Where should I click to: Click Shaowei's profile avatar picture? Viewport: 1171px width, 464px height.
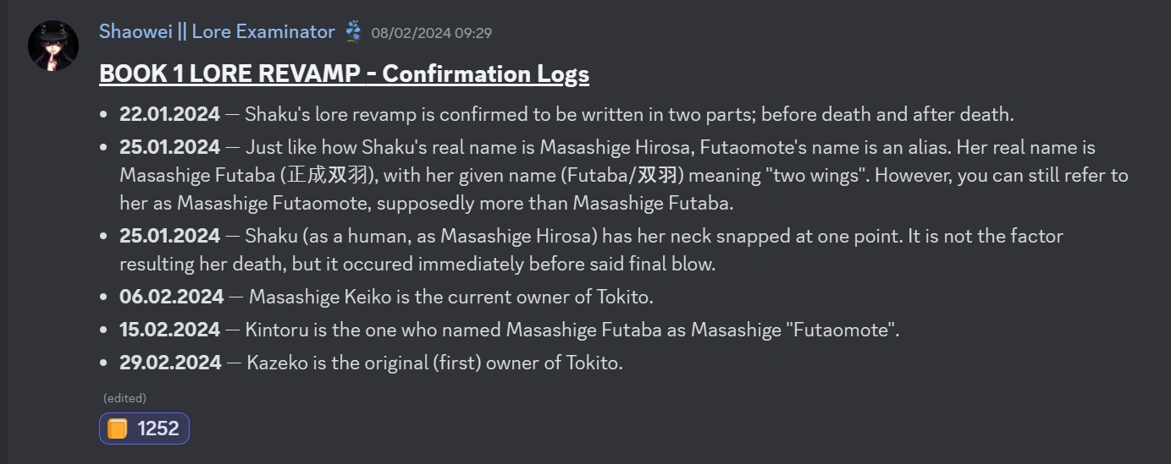pyautogui.click(x=53, y=45)
